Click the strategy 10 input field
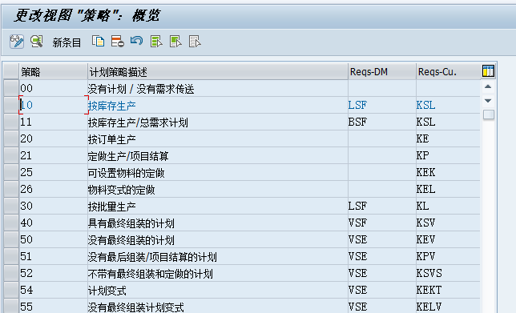The image size is (516, 313). (x=54, y=105)
